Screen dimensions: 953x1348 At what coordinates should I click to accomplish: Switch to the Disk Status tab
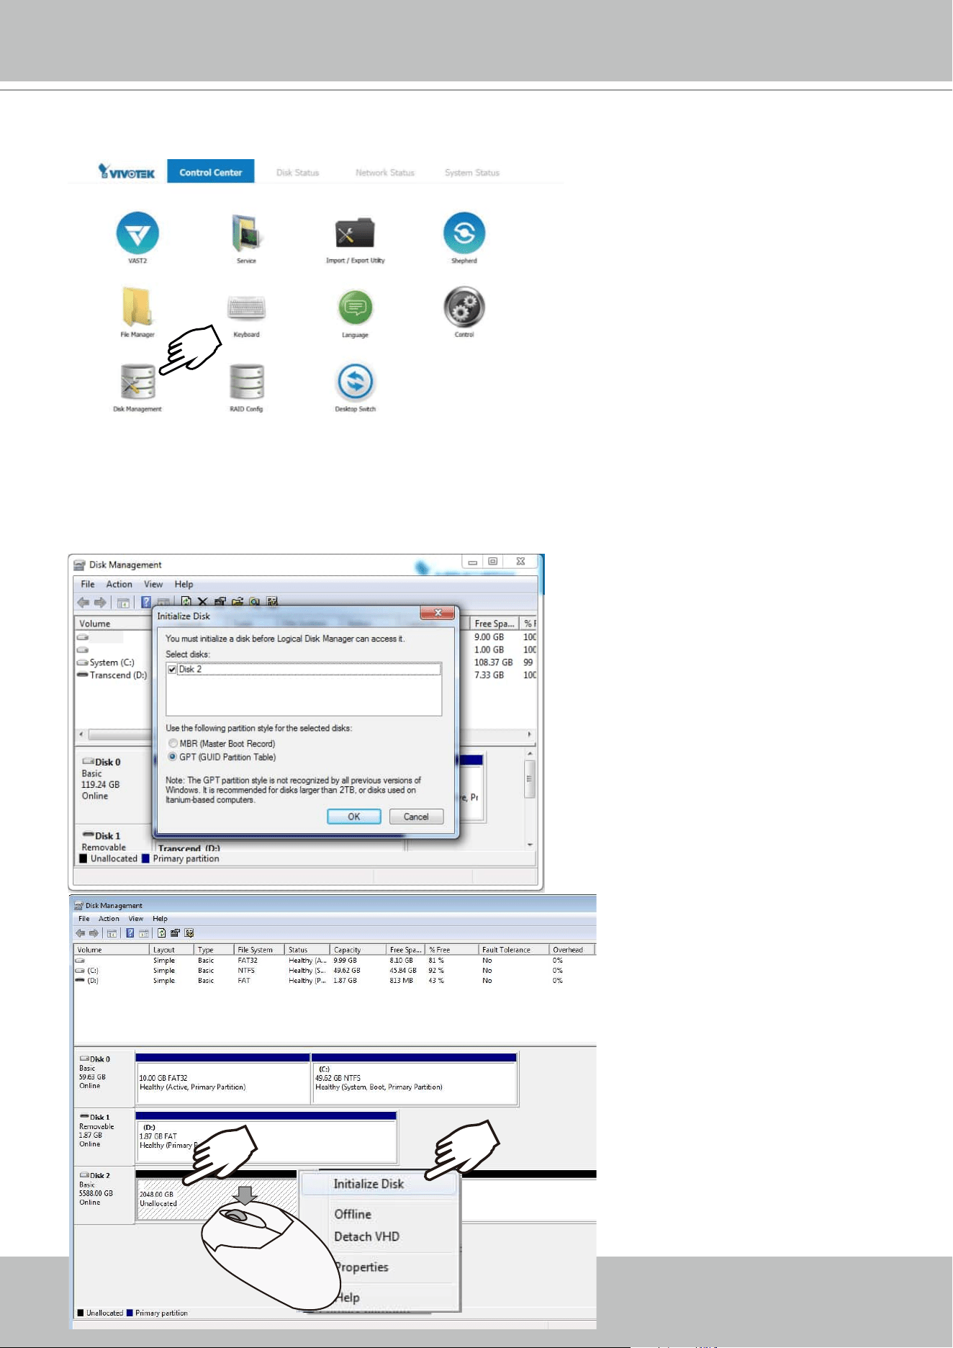[x=298, y=173]
